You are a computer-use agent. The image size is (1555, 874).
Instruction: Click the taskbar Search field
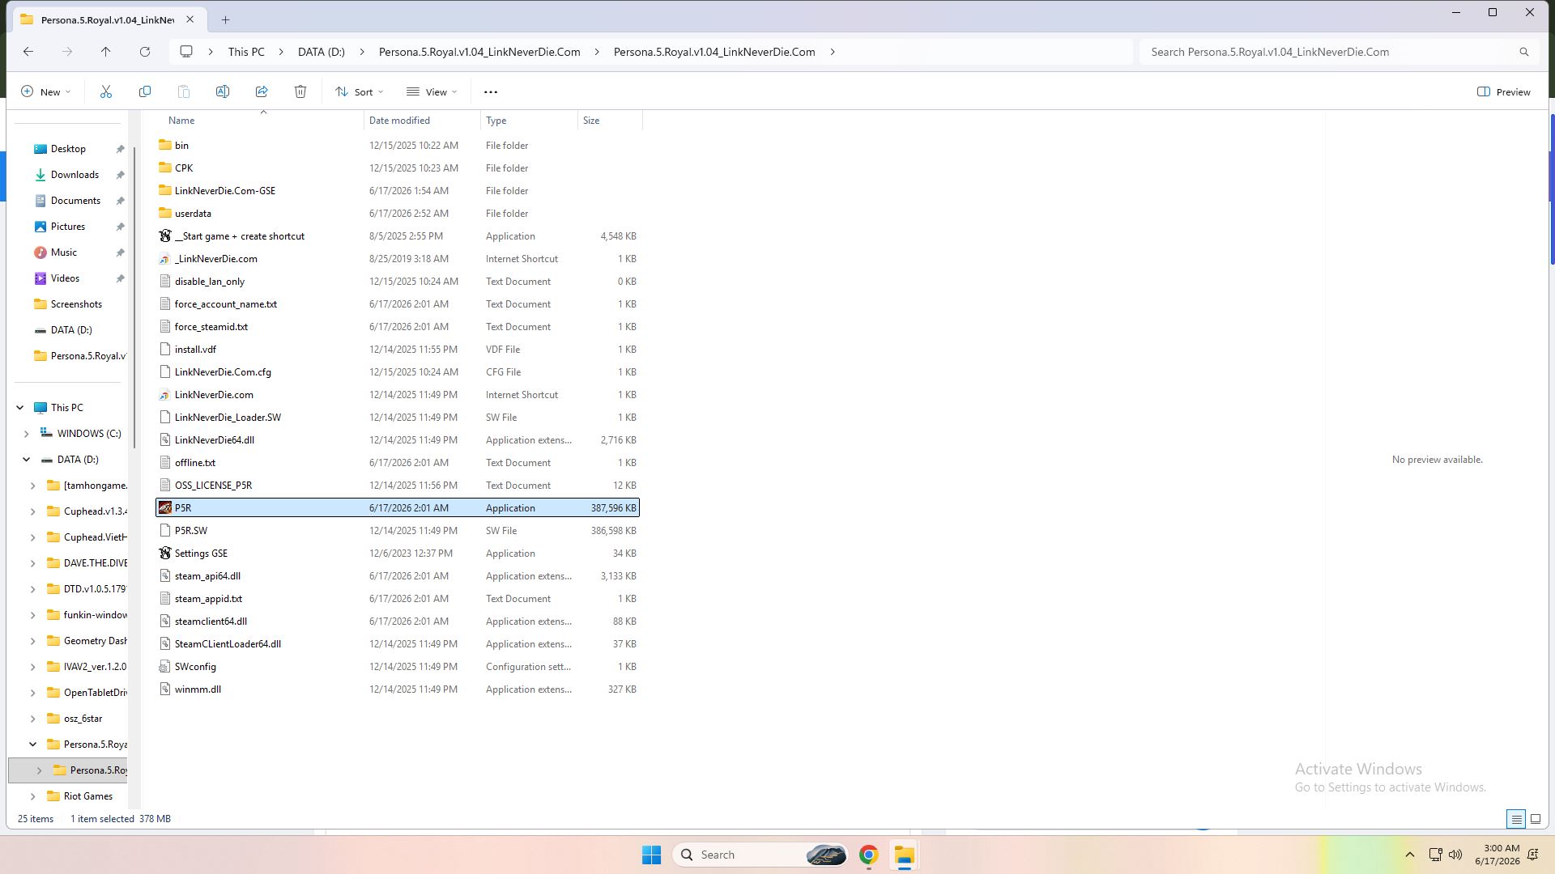(x=761, y=855)
